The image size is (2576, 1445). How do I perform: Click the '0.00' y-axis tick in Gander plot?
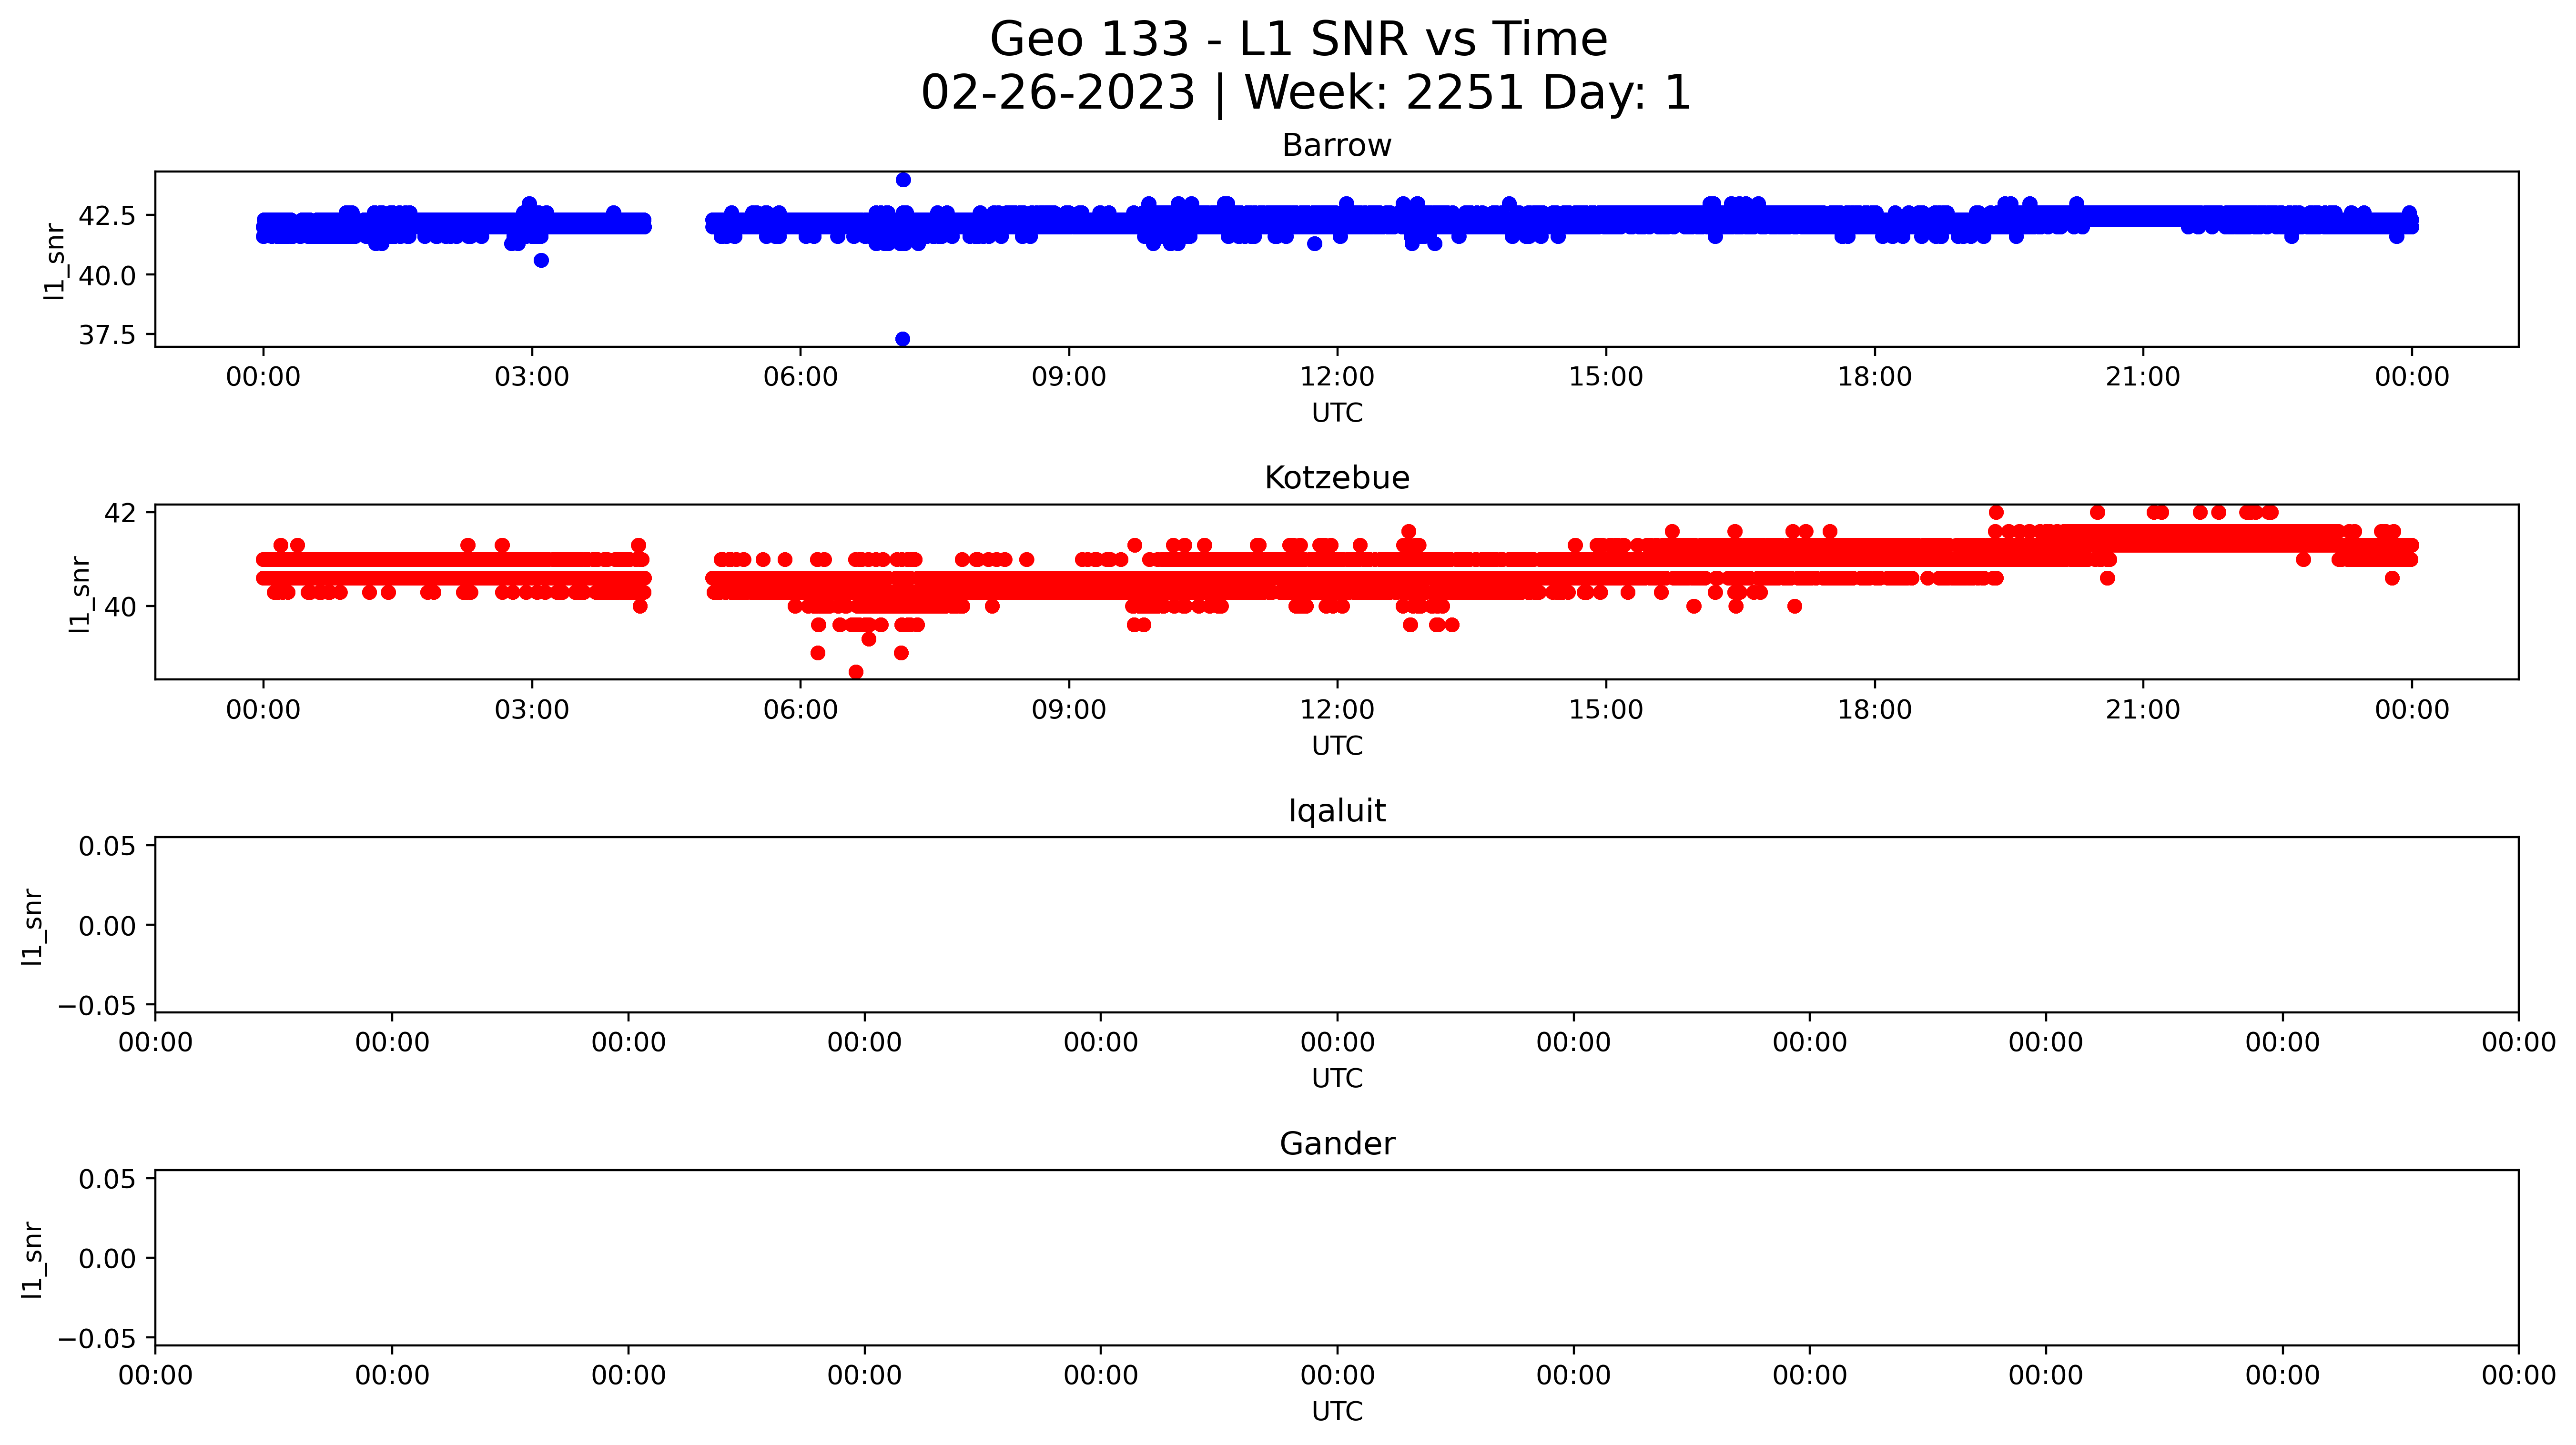tap(108, 1259)
